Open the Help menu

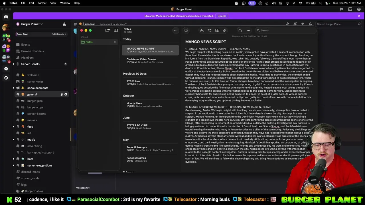pyautogui.click(x=77, y=3)
